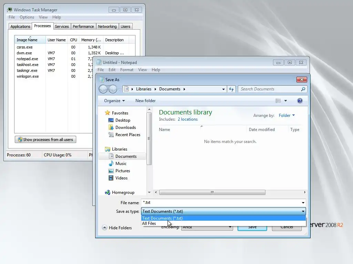Click the change view icon in Save As

(278, 101)
